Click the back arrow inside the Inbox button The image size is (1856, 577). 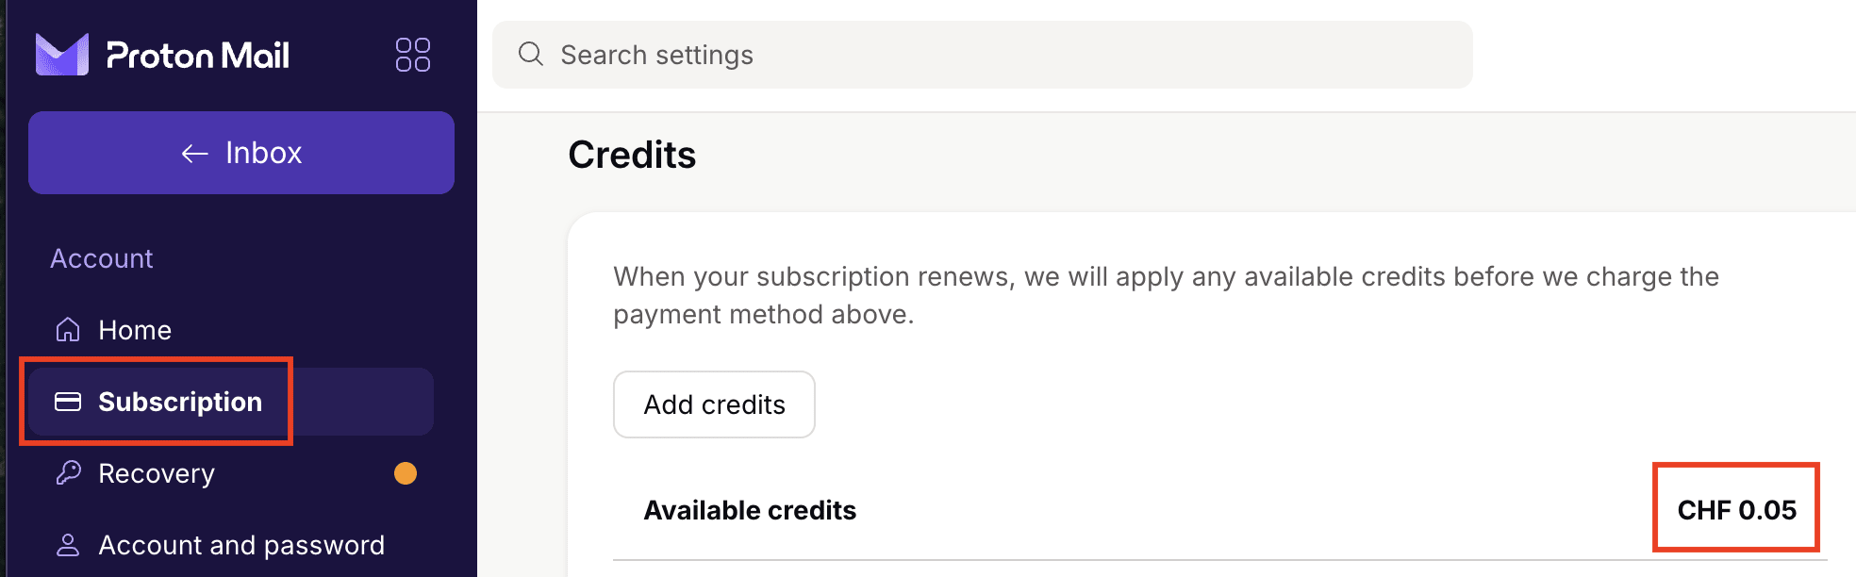pyautogui.click(x=192, y=152)
